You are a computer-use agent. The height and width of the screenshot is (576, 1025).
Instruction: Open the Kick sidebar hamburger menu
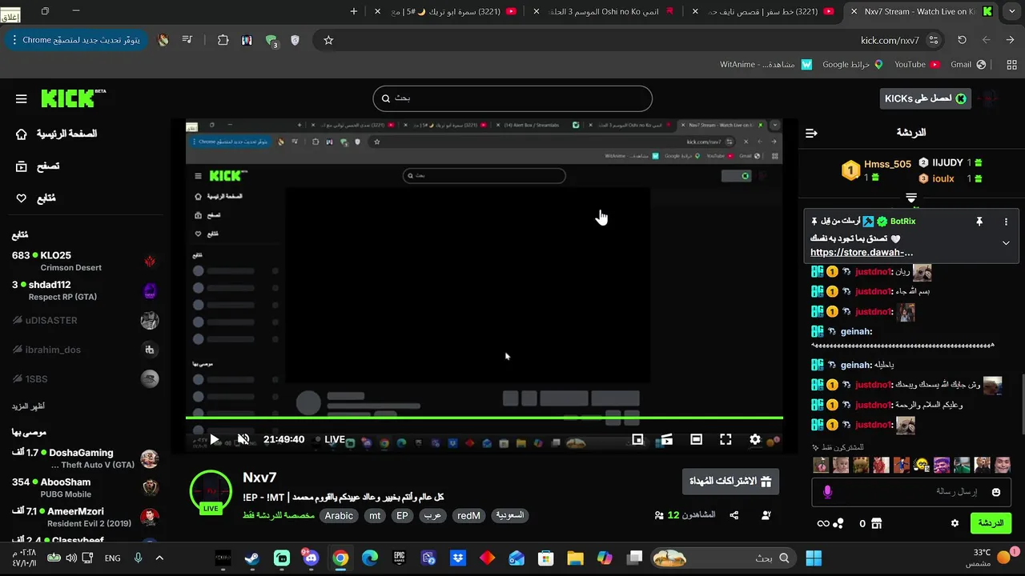coord(22,99)
